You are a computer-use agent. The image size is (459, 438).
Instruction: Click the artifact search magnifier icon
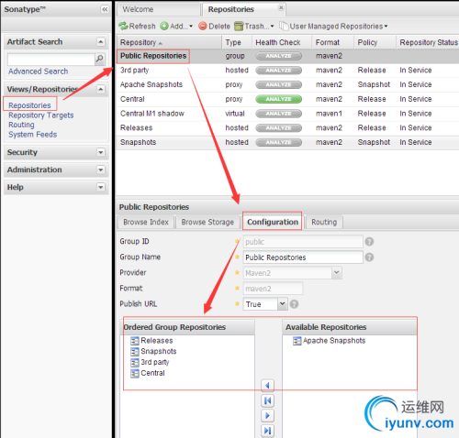tap(99, 59)
